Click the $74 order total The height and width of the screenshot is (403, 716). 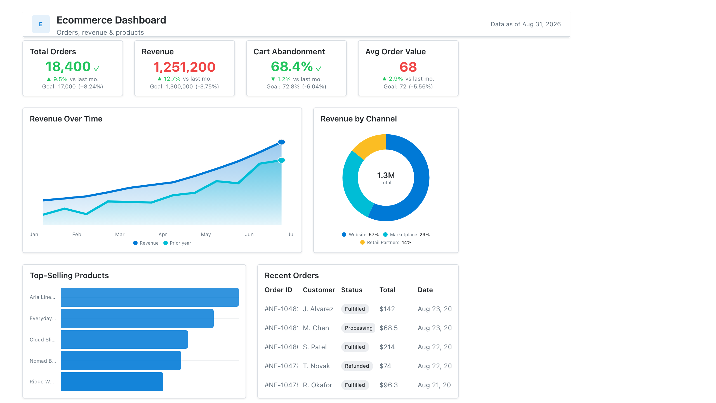click(385, 366)
